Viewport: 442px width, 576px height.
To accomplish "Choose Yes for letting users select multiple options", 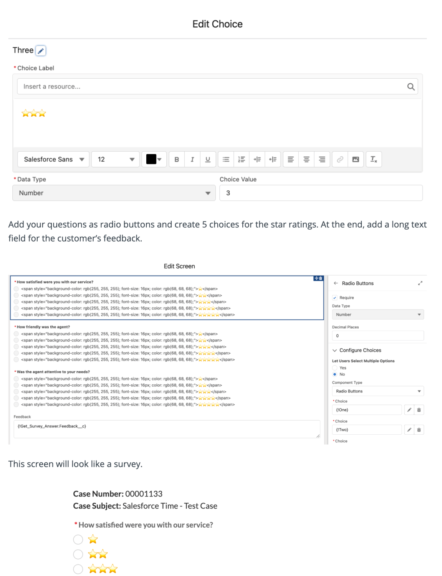I will [x=334, y=367].
